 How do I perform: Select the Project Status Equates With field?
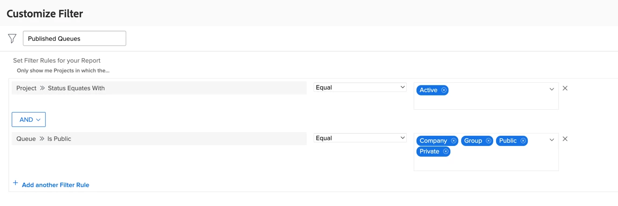click(159, 88)
